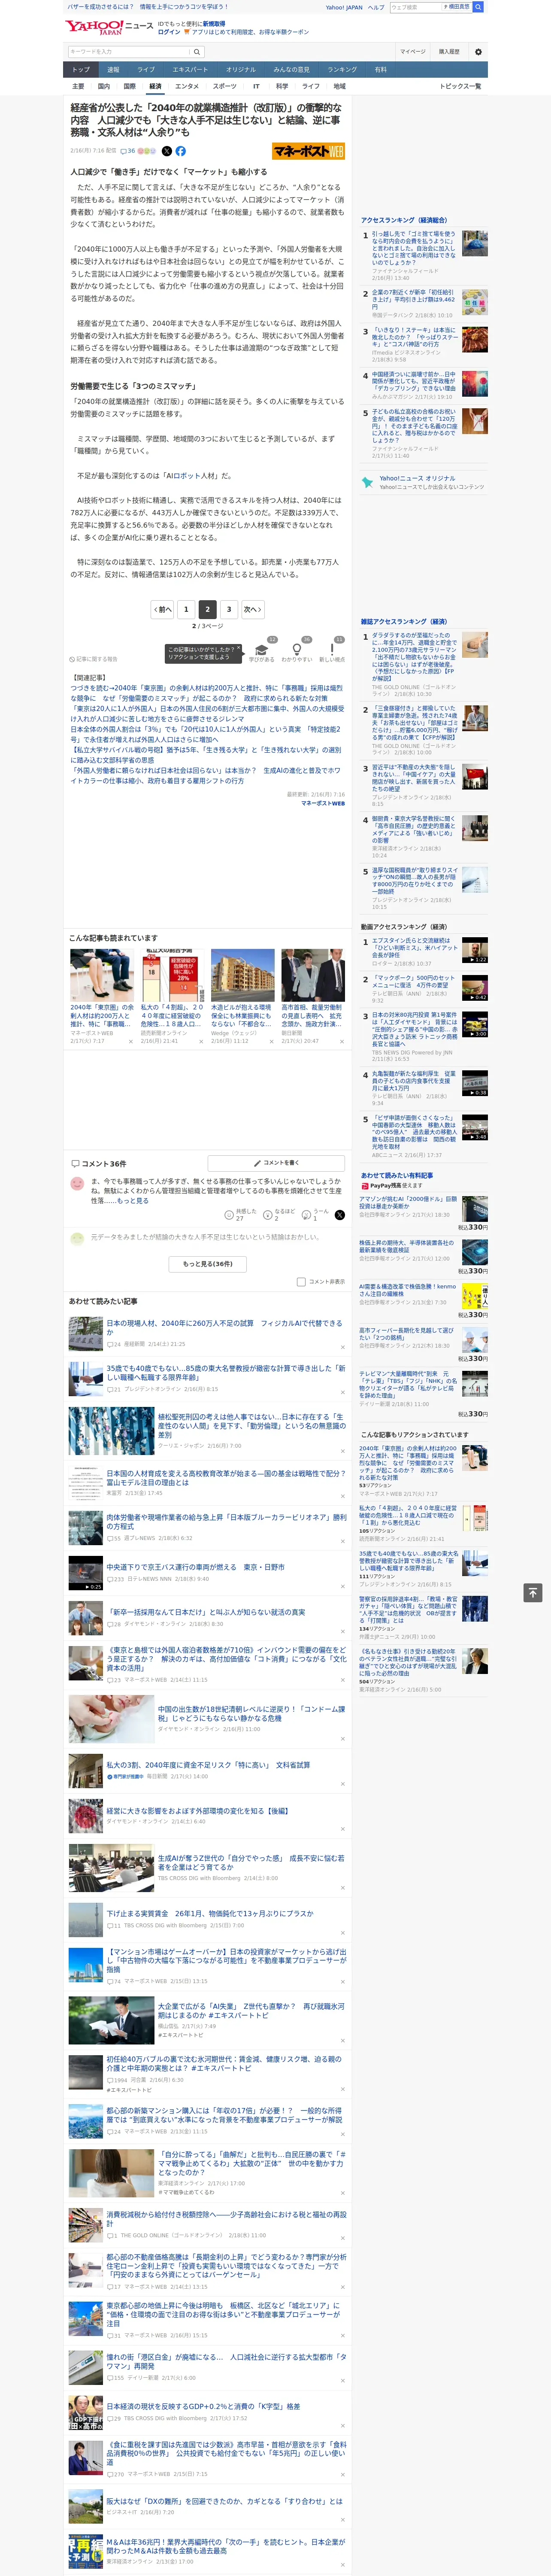Viewport: 551px width, 2576px height.
Task: Open マイページ
Action: point(413,51)
